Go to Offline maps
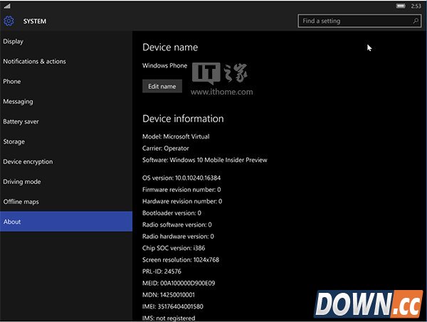The image size is (427, 322). [20, 202]
